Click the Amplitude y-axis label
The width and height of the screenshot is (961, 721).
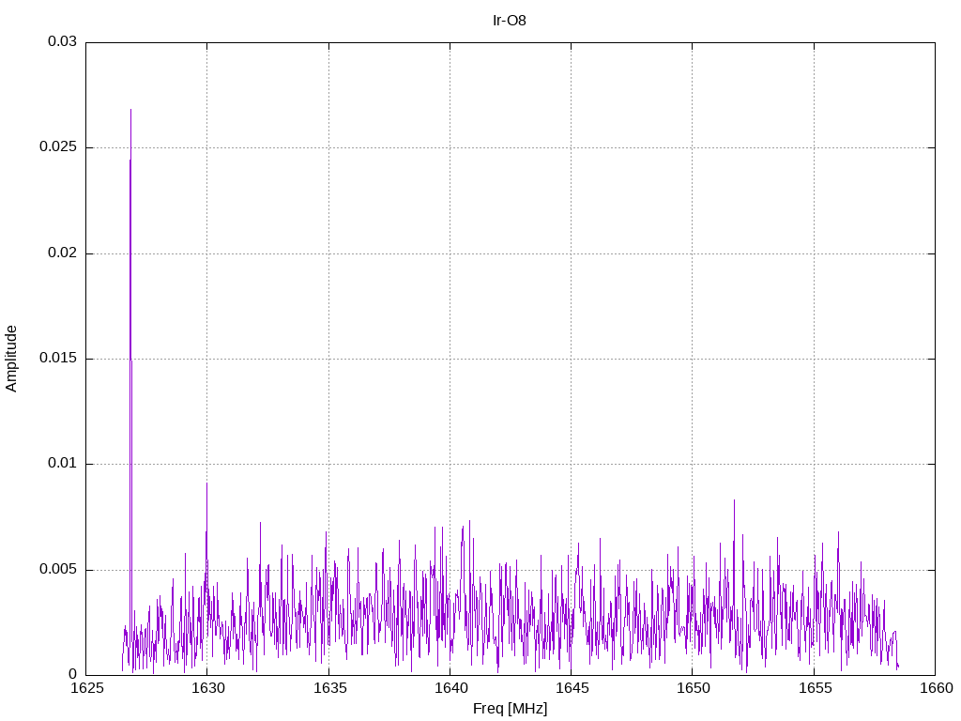11,359
